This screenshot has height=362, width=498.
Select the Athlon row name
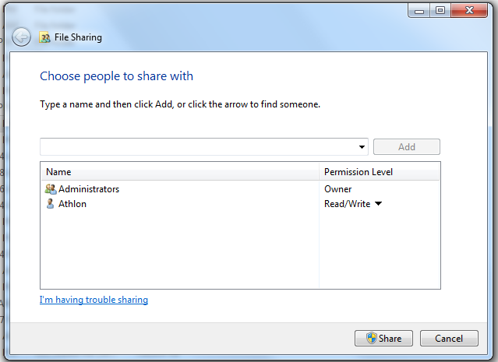coord(72,204)
